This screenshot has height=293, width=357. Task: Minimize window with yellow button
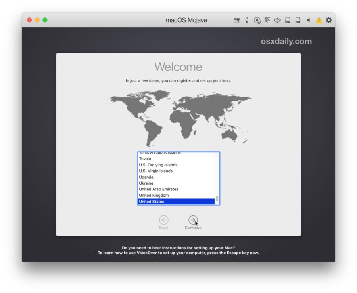coord(37,20)
